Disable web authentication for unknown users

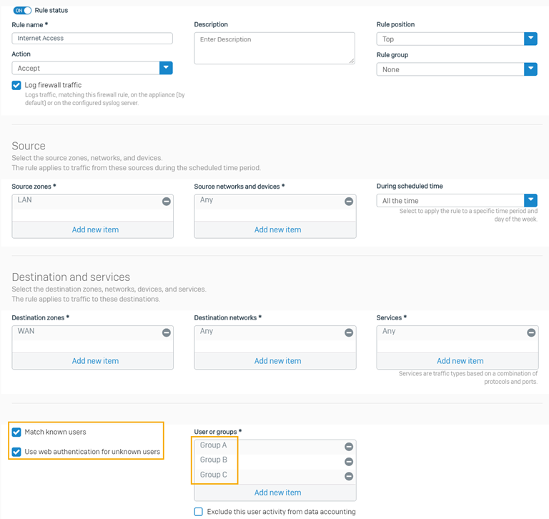(16, 452)
